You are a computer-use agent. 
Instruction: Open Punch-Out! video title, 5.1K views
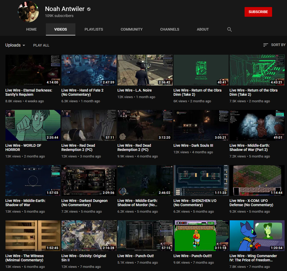(x=135, y=256)
